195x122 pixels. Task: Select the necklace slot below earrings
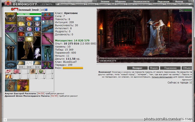point(47,18)
